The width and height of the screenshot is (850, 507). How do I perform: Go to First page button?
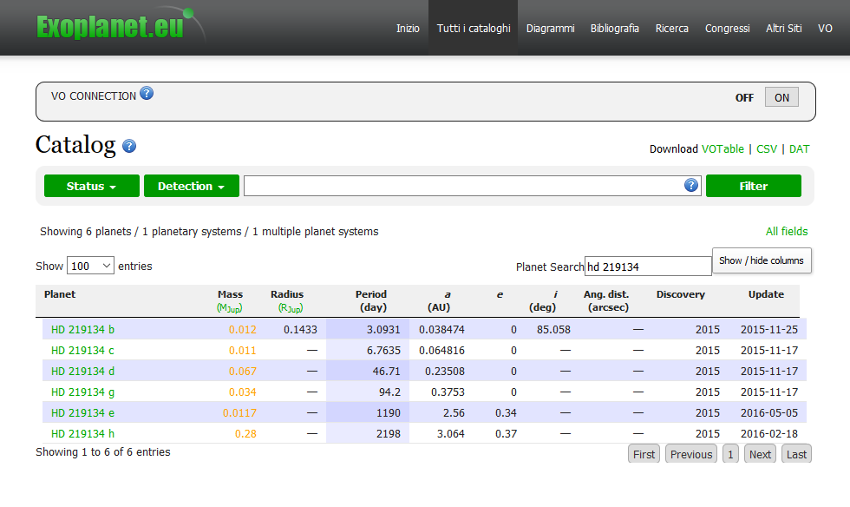coord(644,454)
